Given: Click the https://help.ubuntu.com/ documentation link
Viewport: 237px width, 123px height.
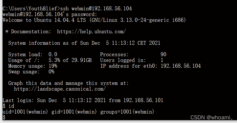Looking at the screenshot, I should point(91,32).
